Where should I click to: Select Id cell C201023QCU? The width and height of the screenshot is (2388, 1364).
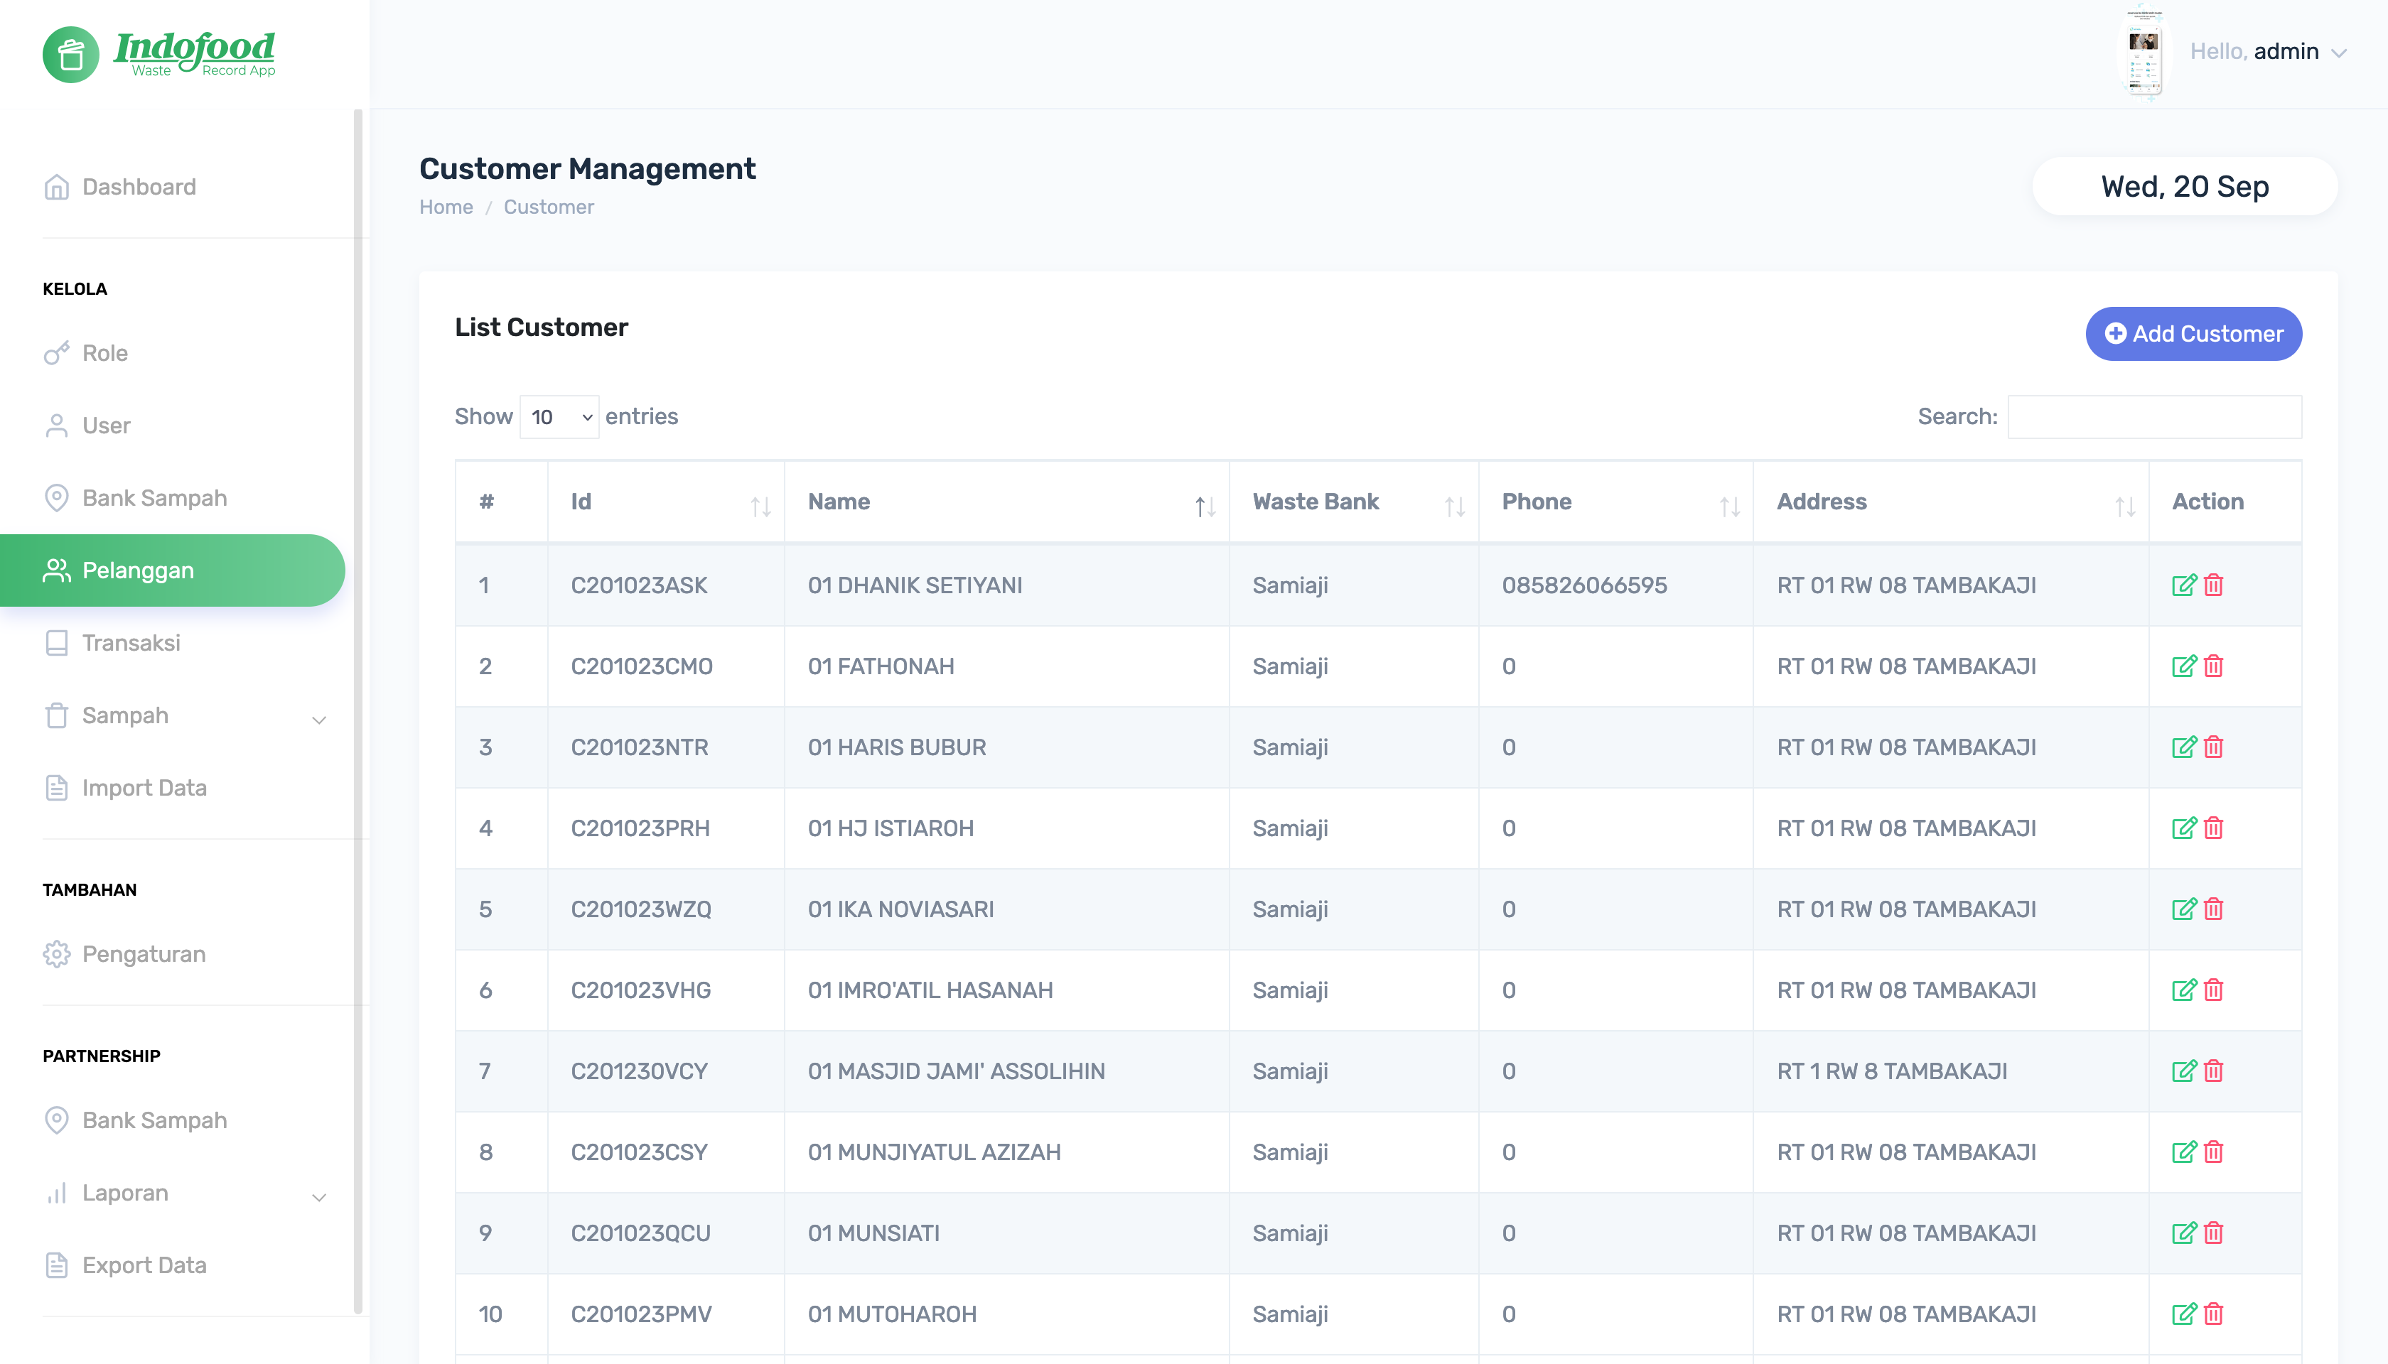(641, 1234)
